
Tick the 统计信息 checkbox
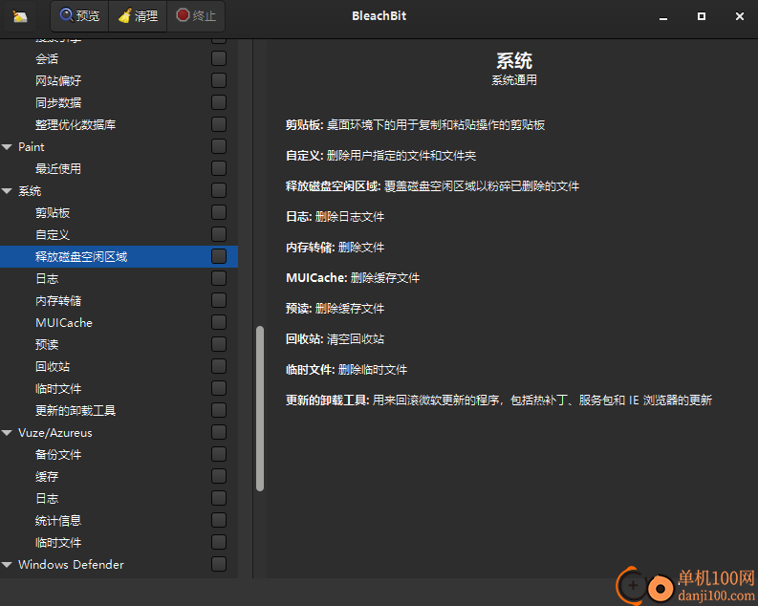pos(219,520)
